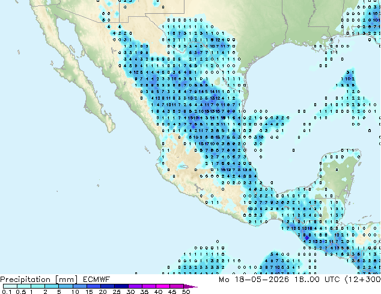Viewport: 381px width, 294px height.
Task: Click the 45–50 mm legend color box
Action: point(177,286)
